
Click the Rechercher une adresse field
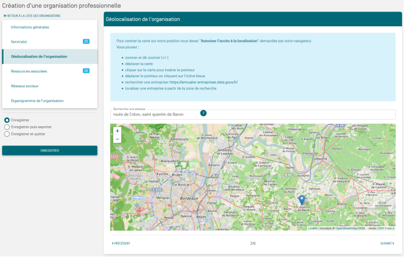(x=253, y=115)
